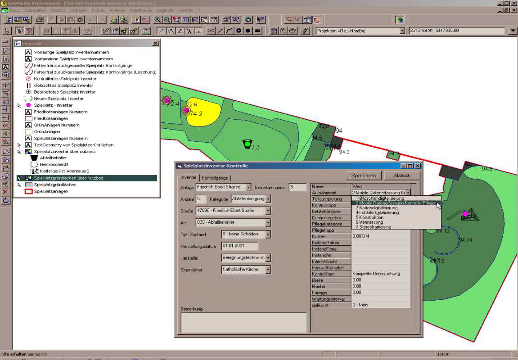Select 4-Luftbilddigitalisierung in the dropdown list
Image resolution: width=518 pixels, height=360 pixels.
[x=377, y=213]
